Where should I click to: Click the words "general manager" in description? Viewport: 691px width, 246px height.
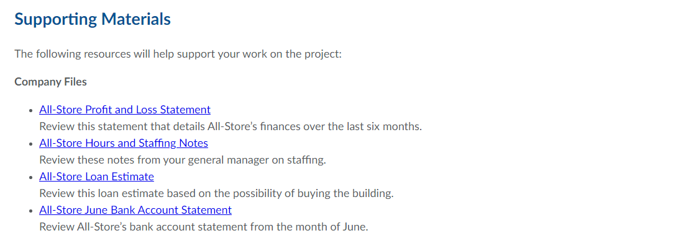pyautogui.click(x=228, y=160)
